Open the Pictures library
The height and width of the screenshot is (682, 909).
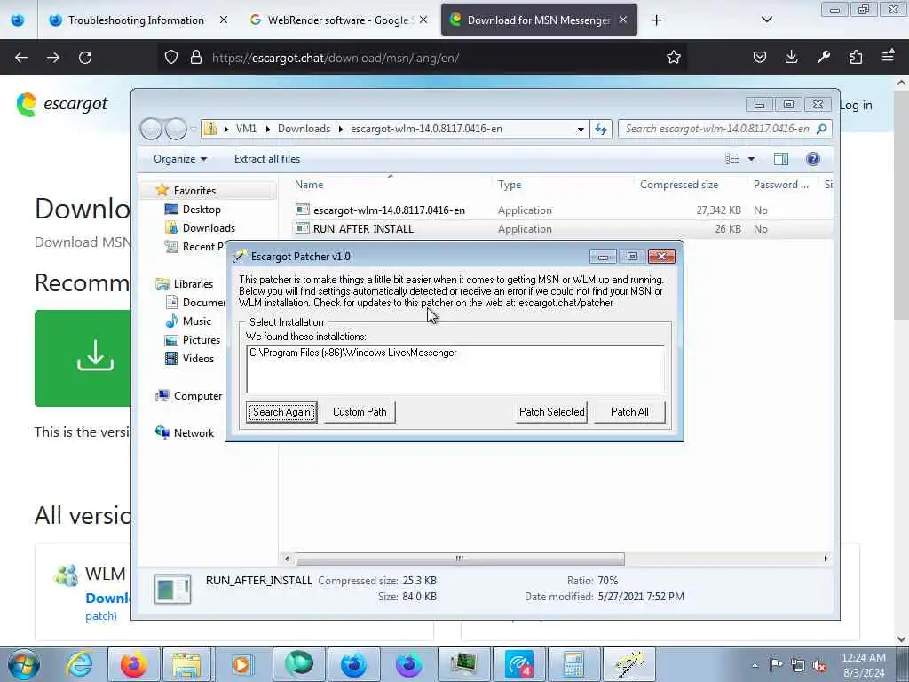(201, 340)
